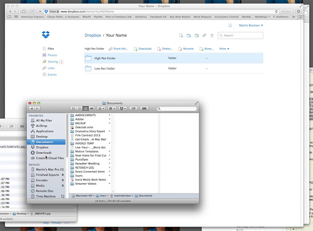Open the Finder Dropbox toolbar dropdown

(x=122, y=108)
